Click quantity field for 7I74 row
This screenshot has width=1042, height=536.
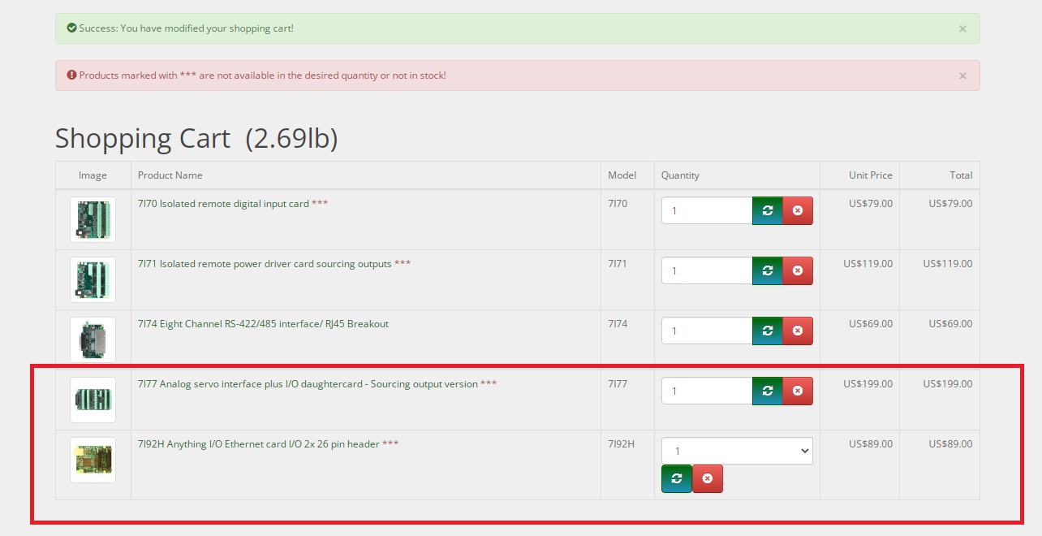707,331
